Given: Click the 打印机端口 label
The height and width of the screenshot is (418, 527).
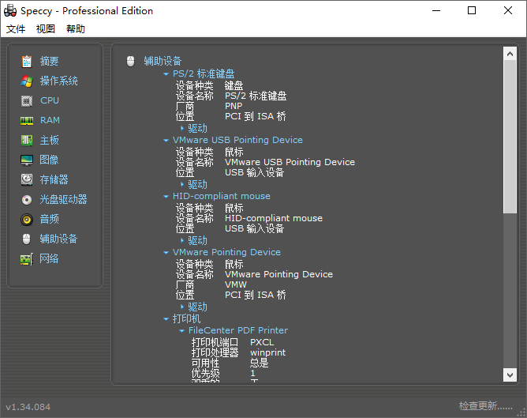Looking at the screenshot, I should [215, 342].
